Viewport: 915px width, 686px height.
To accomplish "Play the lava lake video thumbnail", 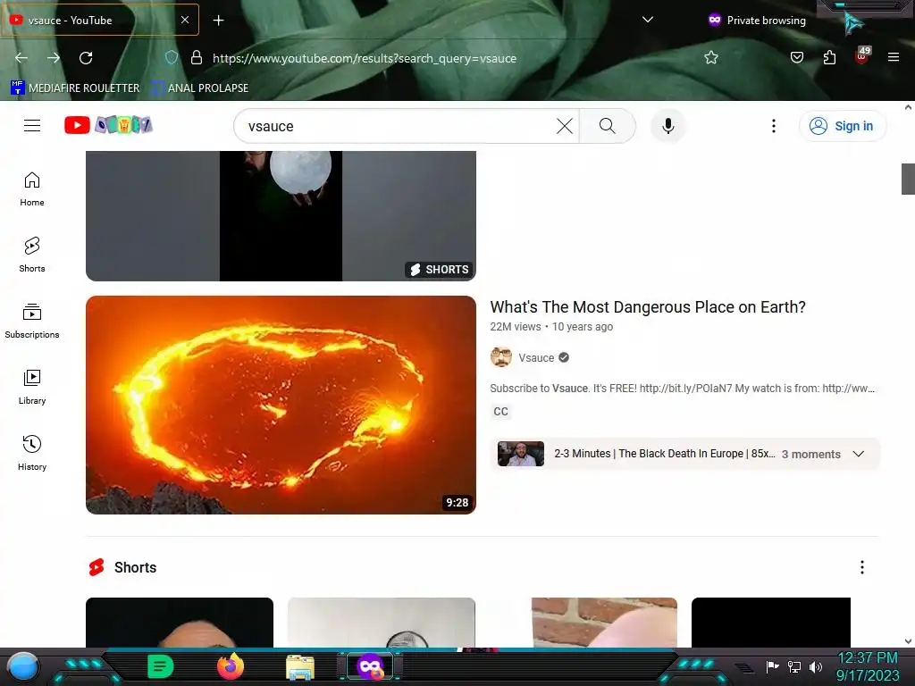I will pos(281,405).
